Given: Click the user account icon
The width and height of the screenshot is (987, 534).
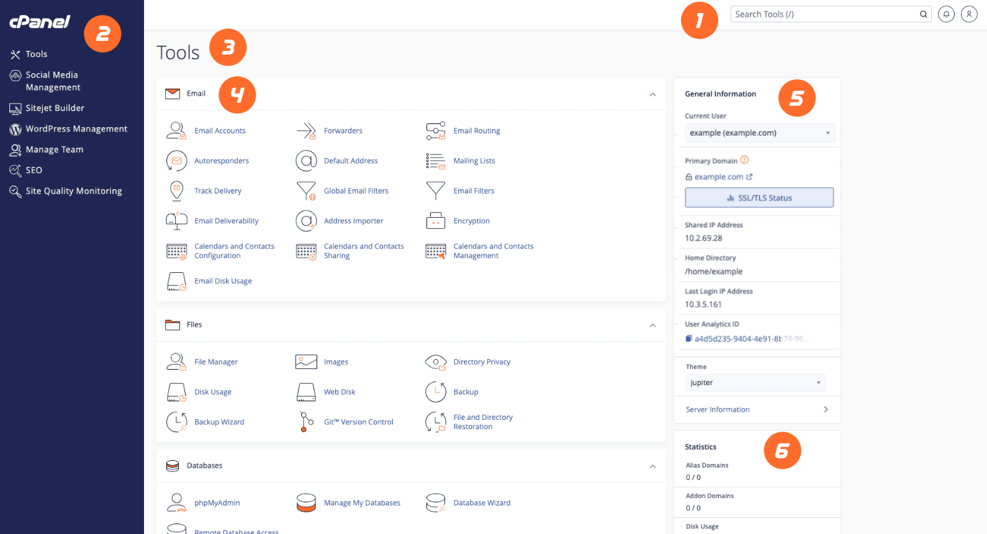Looking at the screenshot, I should (969, 14).
